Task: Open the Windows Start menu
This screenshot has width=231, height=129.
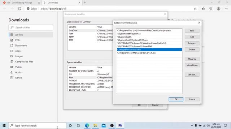Action: [x=4, y=125]
